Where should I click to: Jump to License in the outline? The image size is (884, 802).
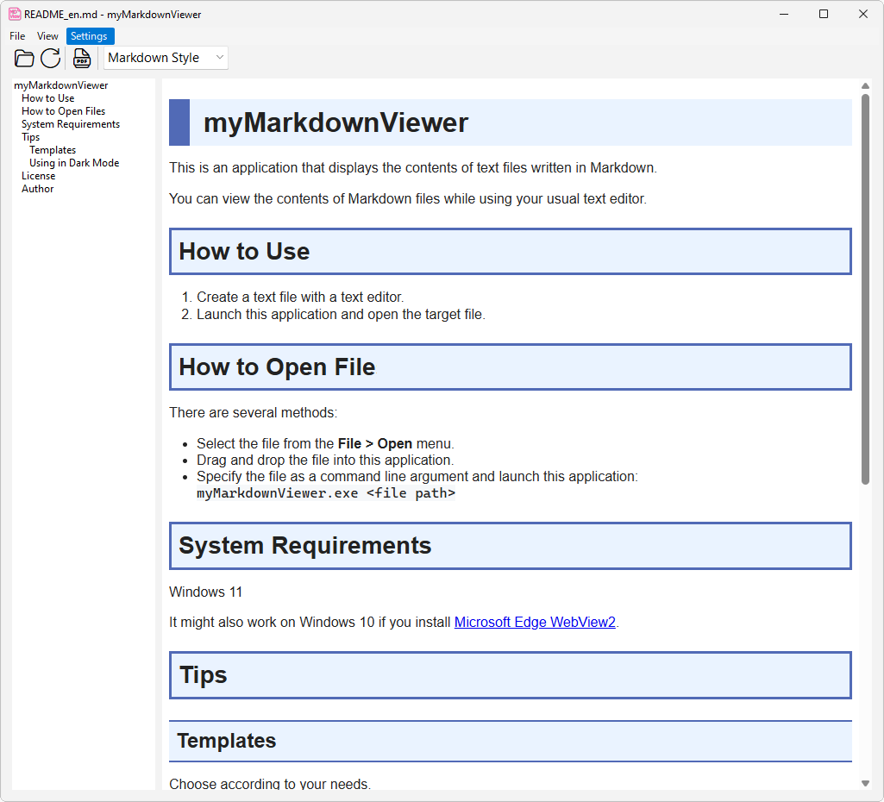(38, 176)
